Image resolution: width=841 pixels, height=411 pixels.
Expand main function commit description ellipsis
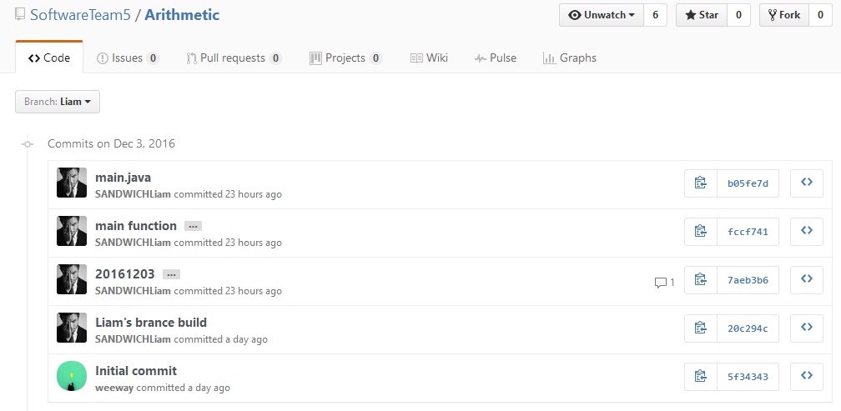pyautogui.click(x=193, y=226)
